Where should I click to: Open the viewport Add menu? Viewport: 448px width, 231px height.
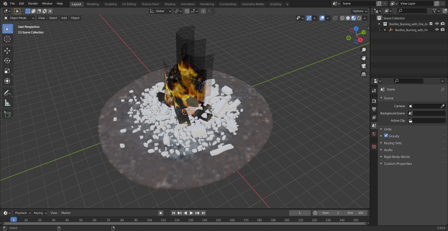(x=64, y=18)
